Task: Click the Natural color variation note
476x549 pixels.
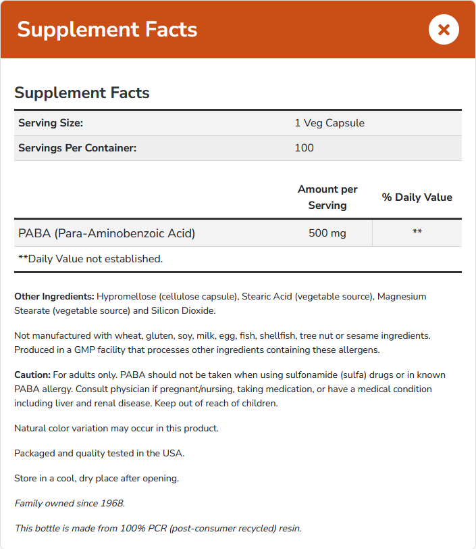Action: [116, 428]
